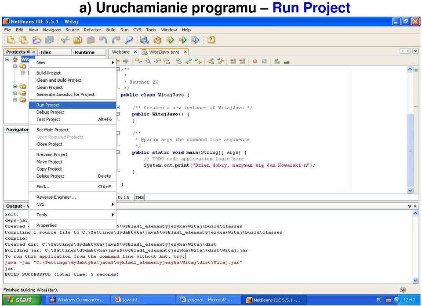Click the editor Forward navigation arrow
Viewport: 422px width, 306px height.
(x=126, y=62)
